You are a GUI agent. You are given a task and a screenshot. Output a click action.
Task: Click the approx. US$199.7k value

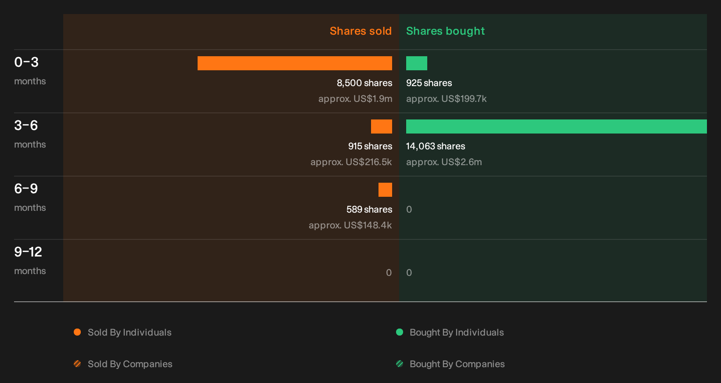[x=446, y=99]
